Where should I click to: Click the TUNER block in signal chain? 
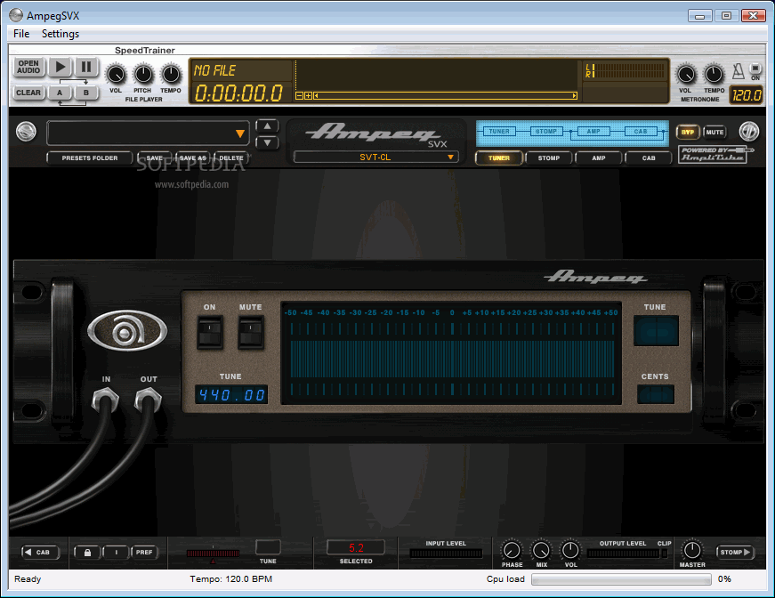[x=499, y=132]
